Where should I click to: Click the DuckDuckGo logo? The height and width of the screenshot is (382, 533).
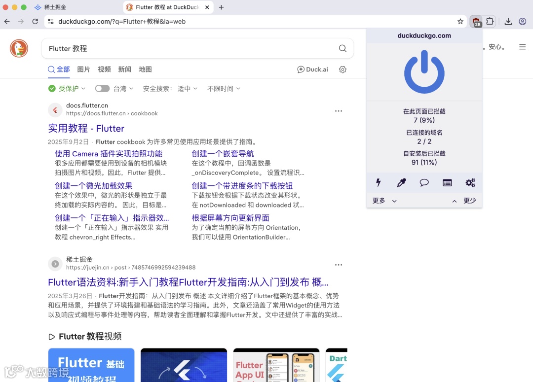point(19,48)
